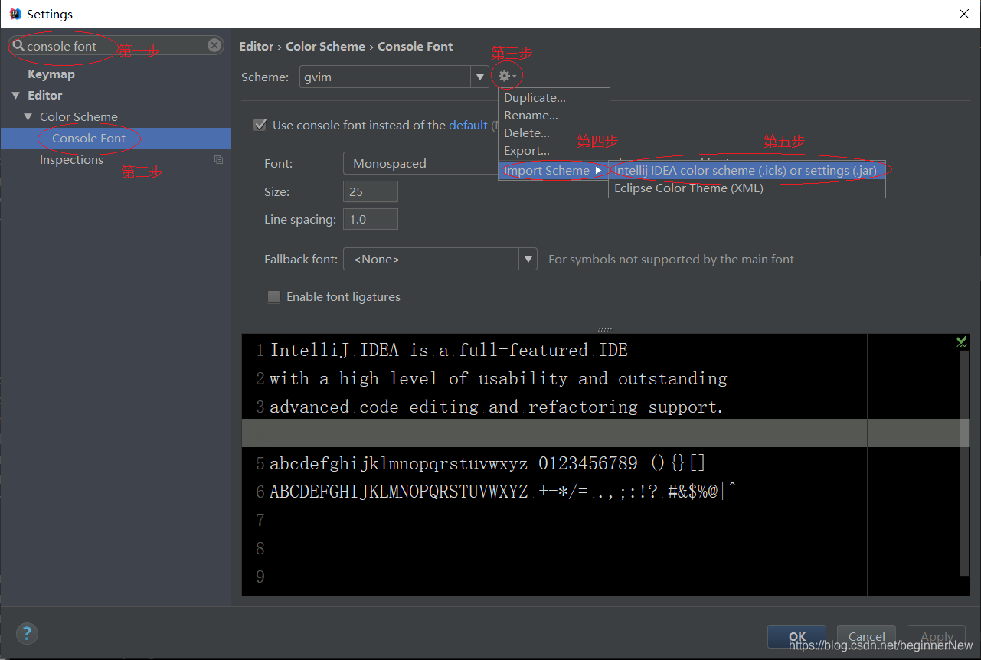The height and width of the screenshot is (660, 981).
Task: Open the Fallback font dropdown
Action: coord(440,260)
